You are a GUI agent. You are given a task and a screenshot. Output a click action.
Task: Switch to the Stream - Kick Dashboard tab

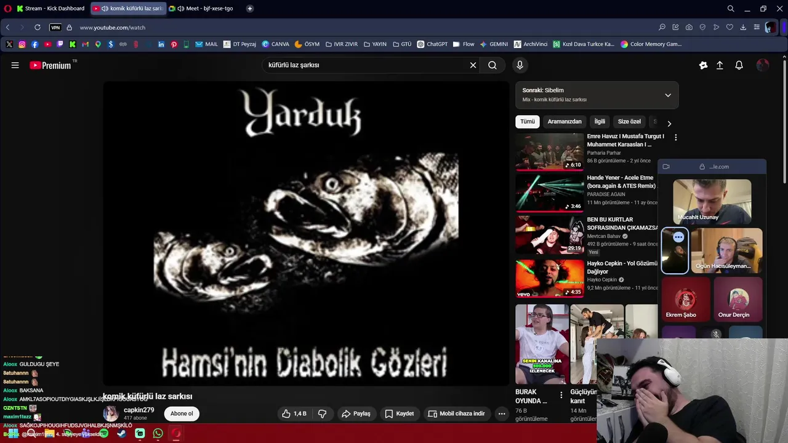(x=50, y=9)
